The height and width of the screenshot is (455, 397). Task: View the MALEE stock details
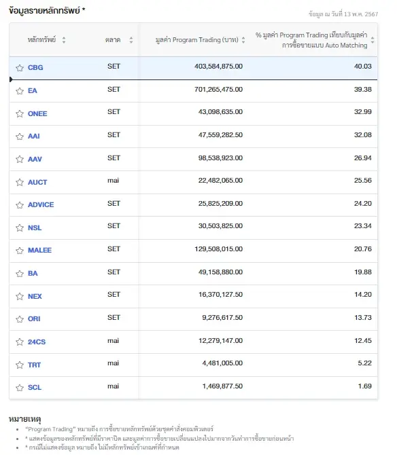tap(40, 250)
